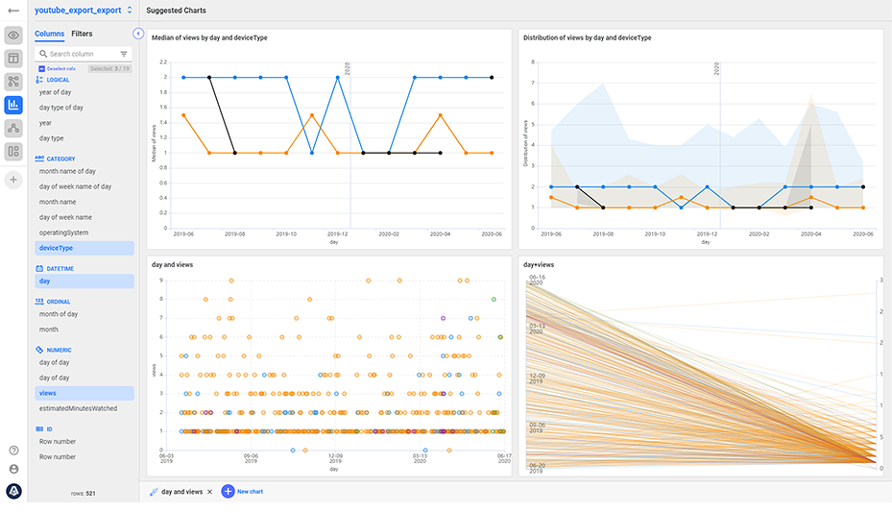Click the LOGICAL group type icon
The height and width of the screenshot is (513, 892).
tap(39, 80)
